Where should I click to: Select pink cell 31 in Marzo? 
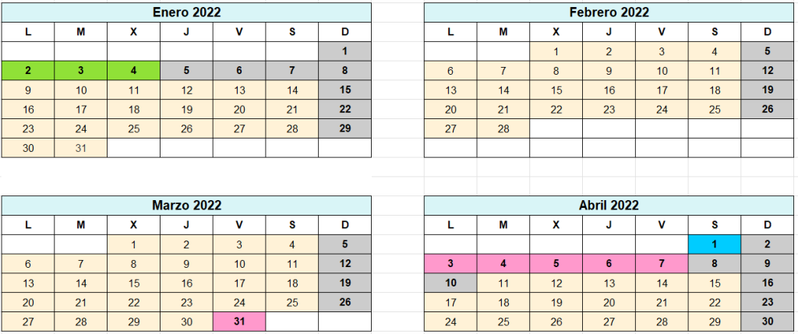pyautogui.click(x=239, y=322)
